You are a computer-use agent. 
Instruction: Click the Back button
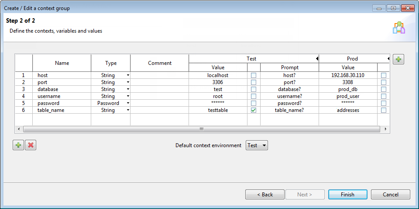pos(265,194)
